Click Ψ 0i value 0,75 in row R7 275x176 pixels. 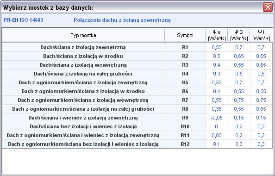(239, 100)
